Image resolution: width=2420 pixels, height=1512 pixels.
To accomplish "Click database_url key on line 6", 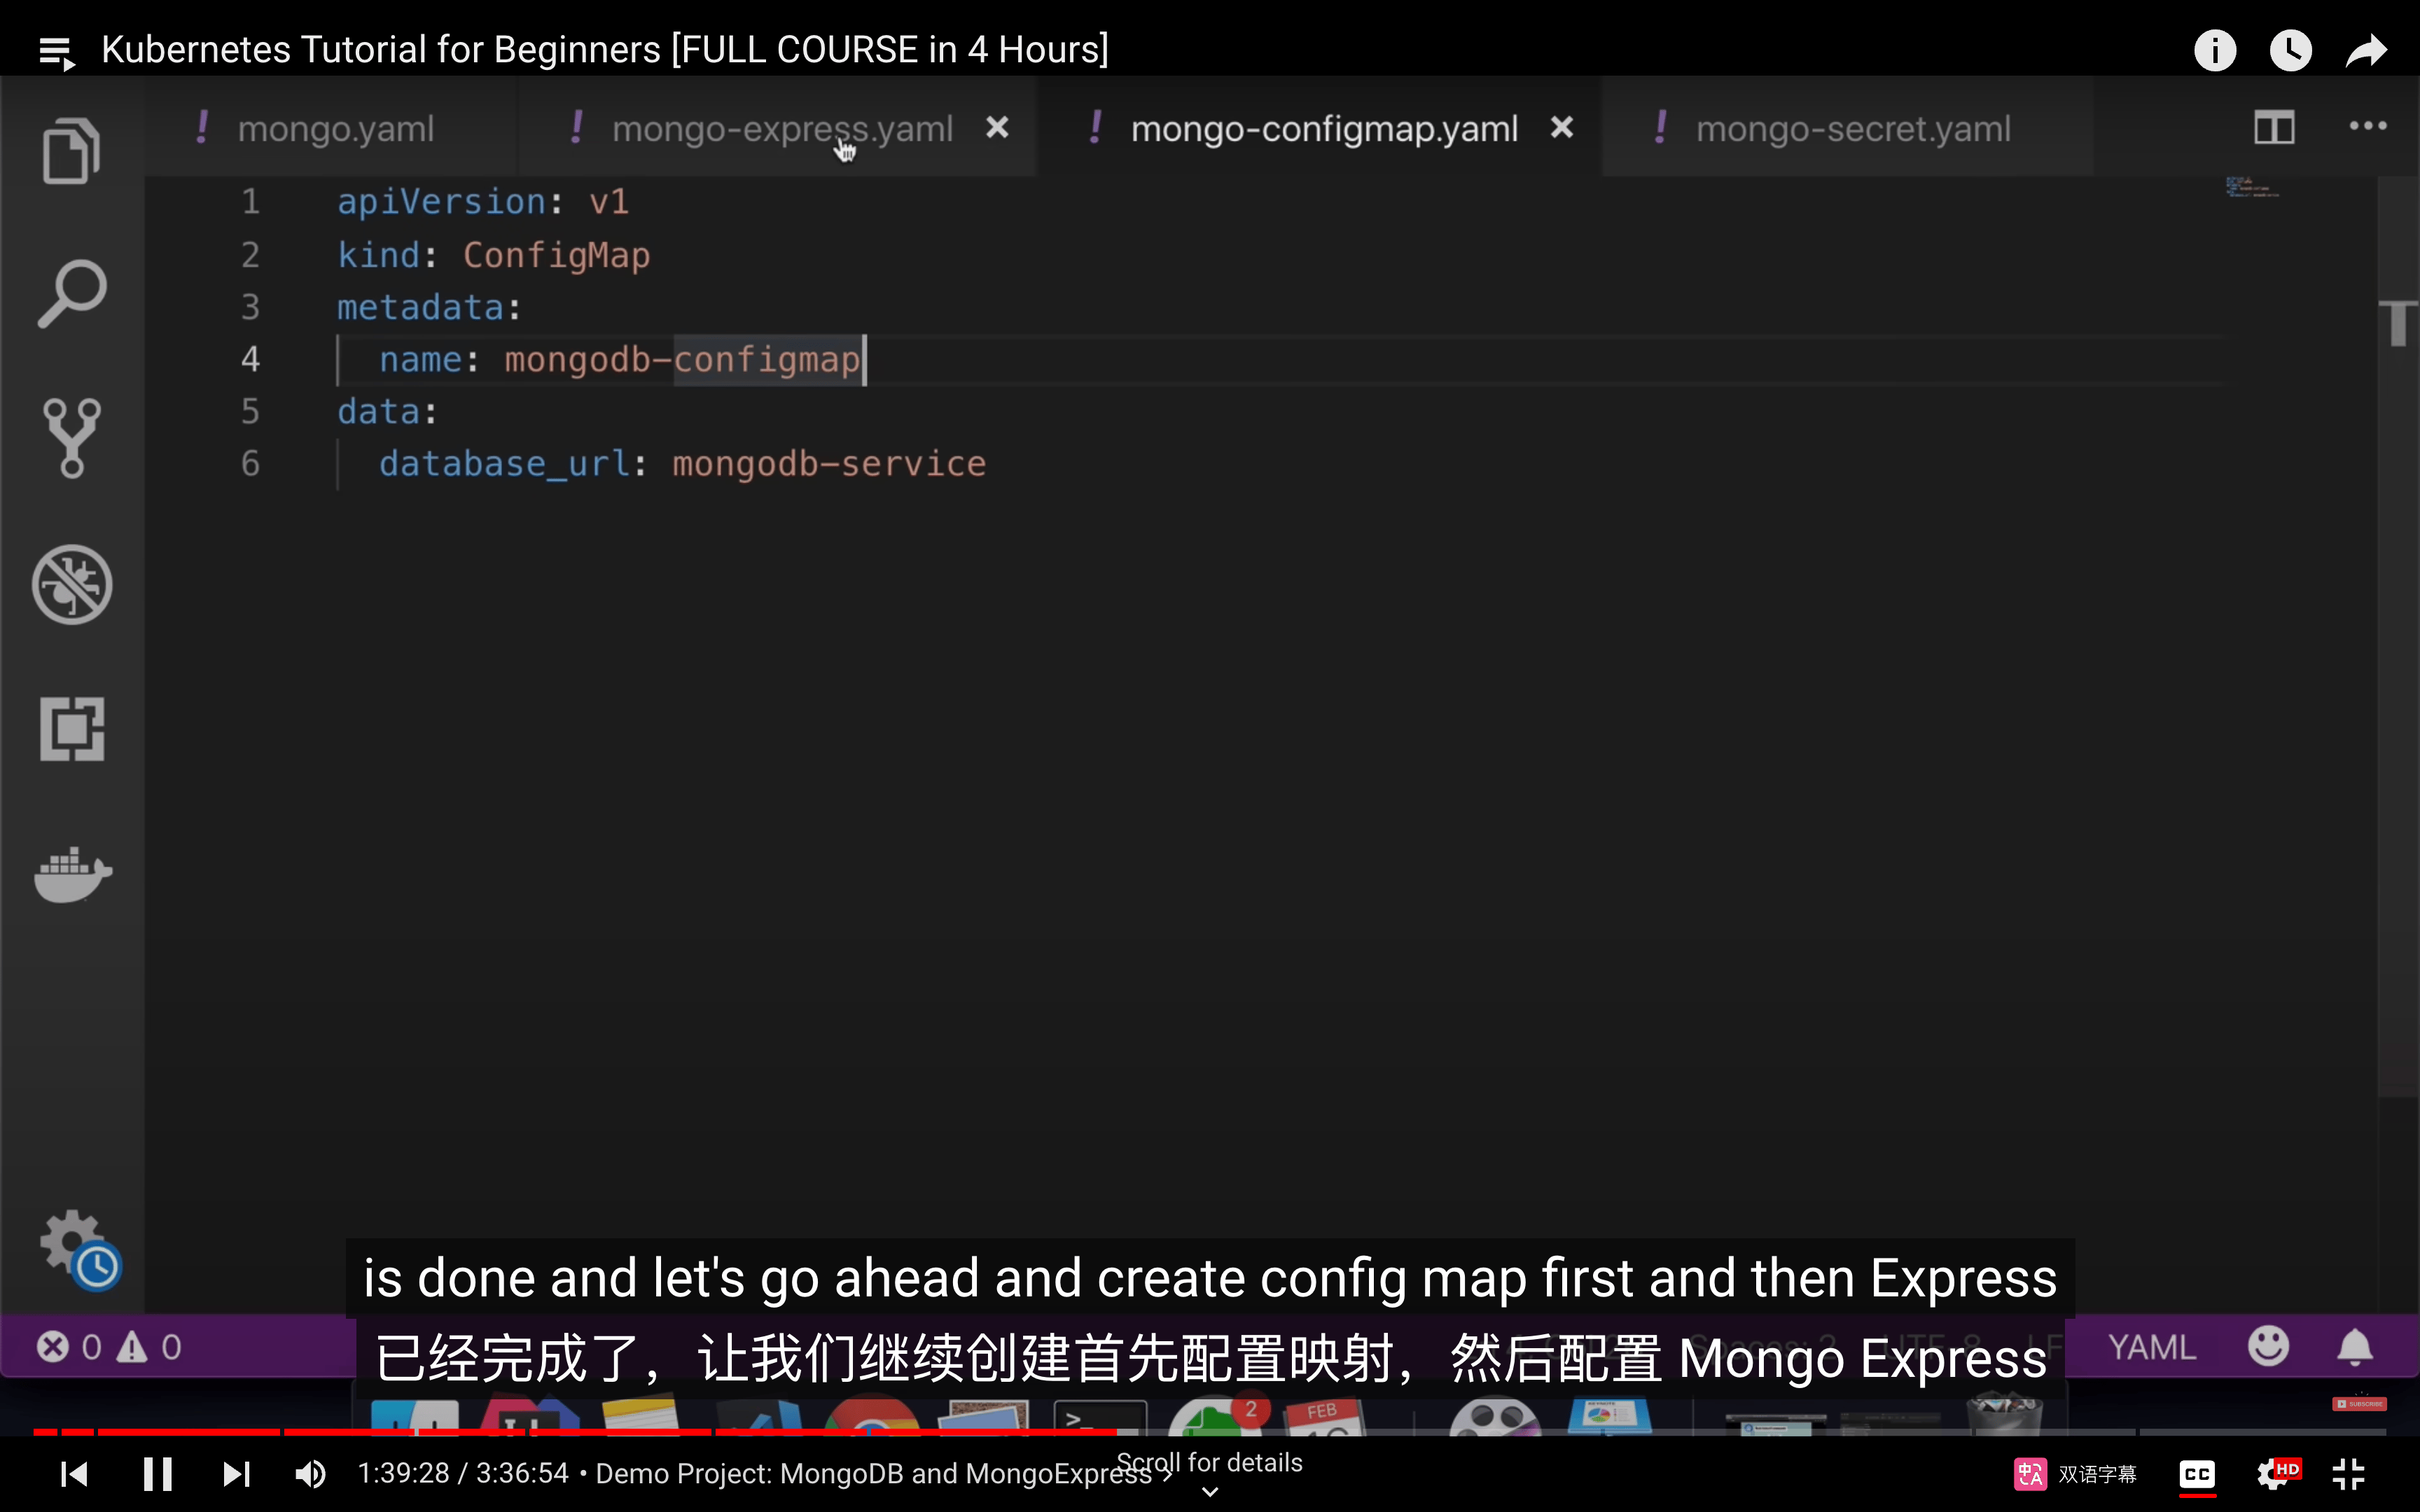I will 504,464.
